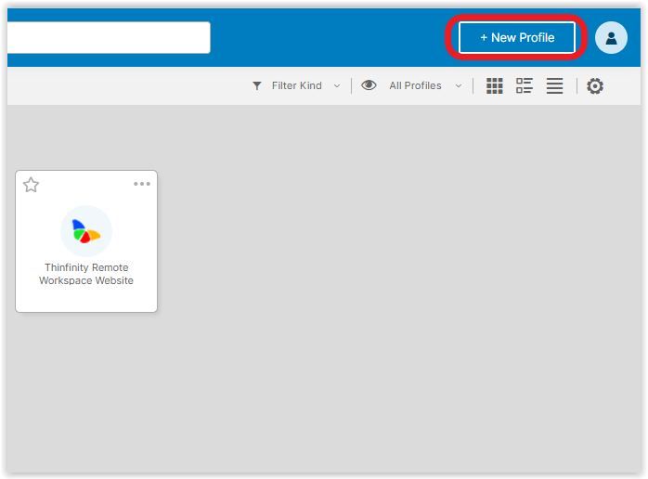Focus the search input field

coord(109,38)
